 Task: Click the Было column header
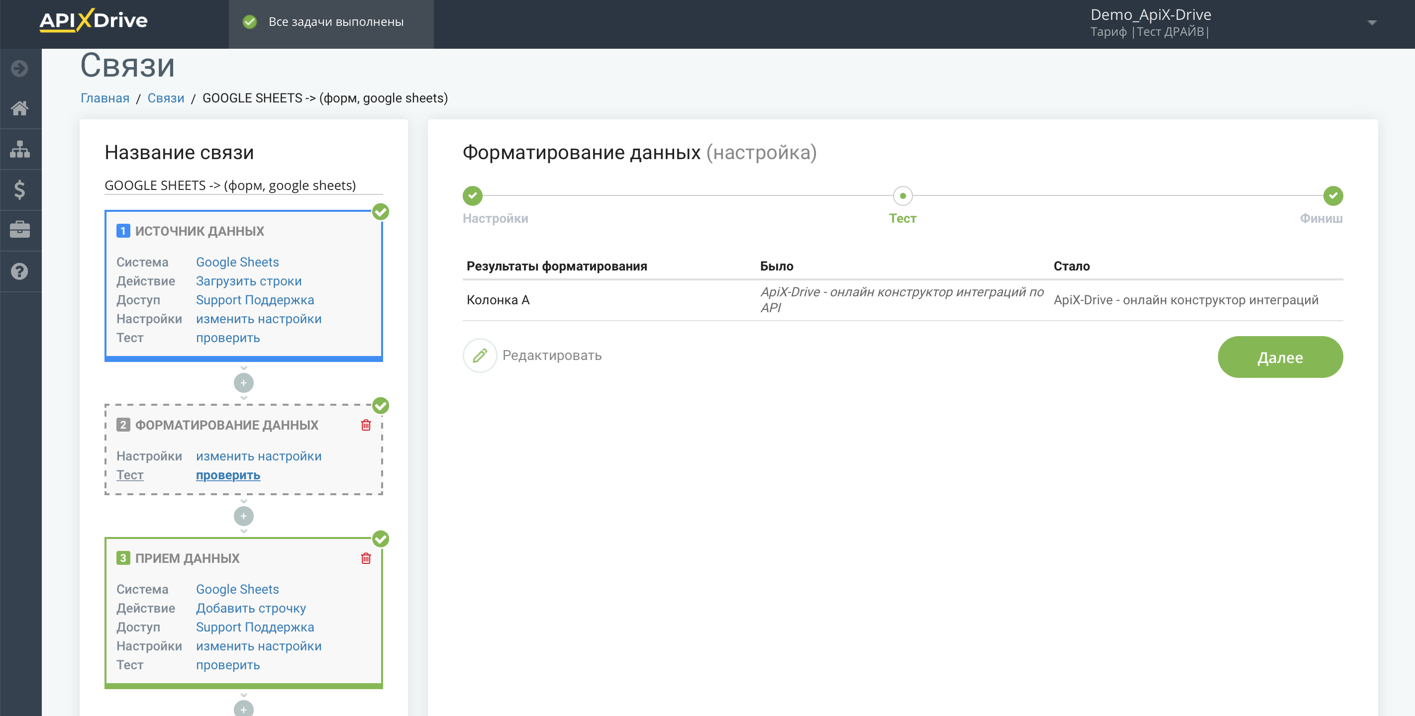tap(776, 267)
